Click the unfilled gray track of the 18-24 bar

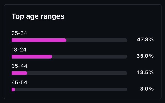pyautogui.click(x=90, y=57)
